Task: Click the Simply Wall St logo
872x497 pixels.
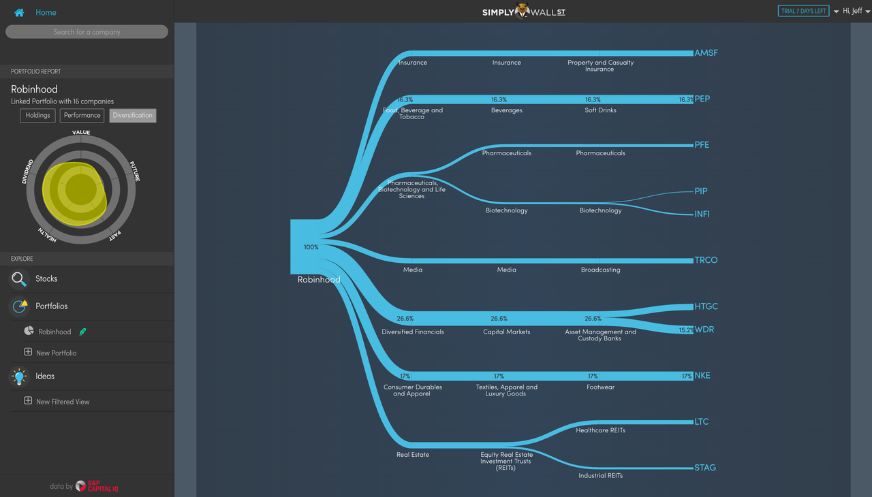Action: tap(523, 12)
